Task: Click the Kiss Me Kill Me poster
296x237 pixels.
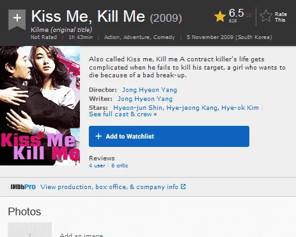Action: [40, 105]
